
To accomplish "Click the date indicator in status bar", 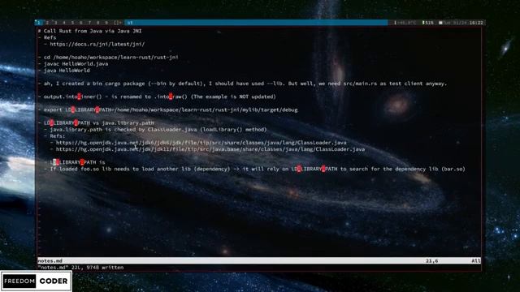I will tap(453, 23).
